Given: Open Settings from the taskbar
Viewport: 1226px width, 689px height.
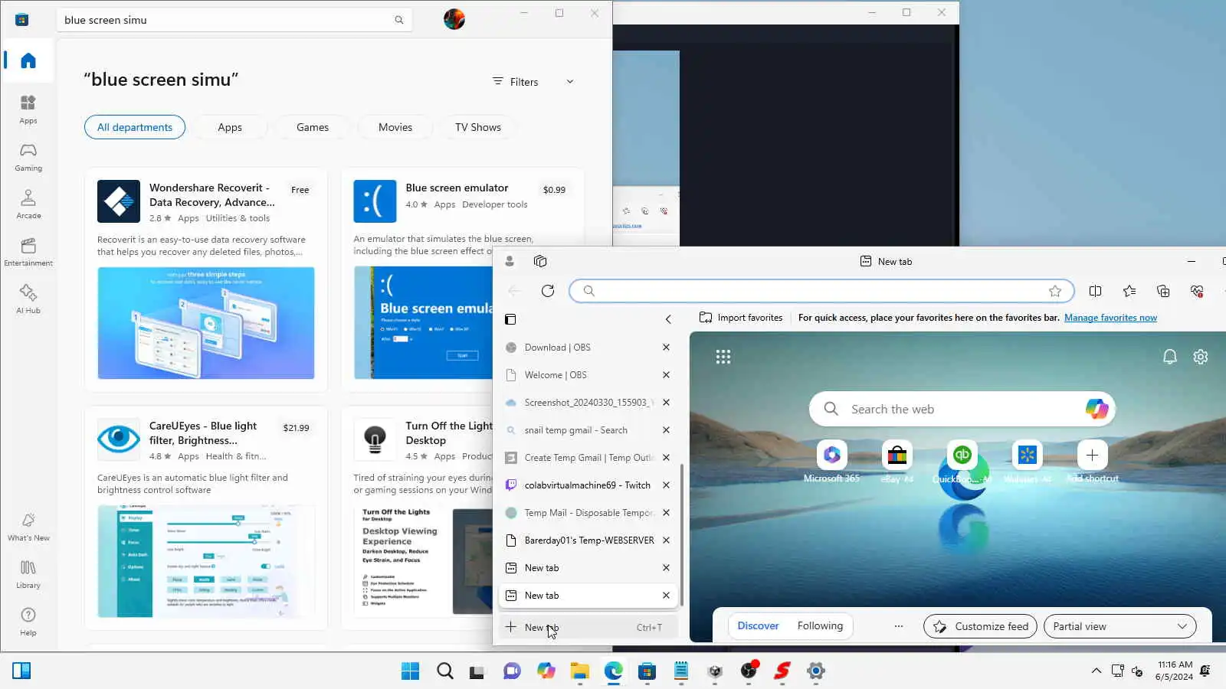Looking at the screenshot, I should [x=815, y=671].
